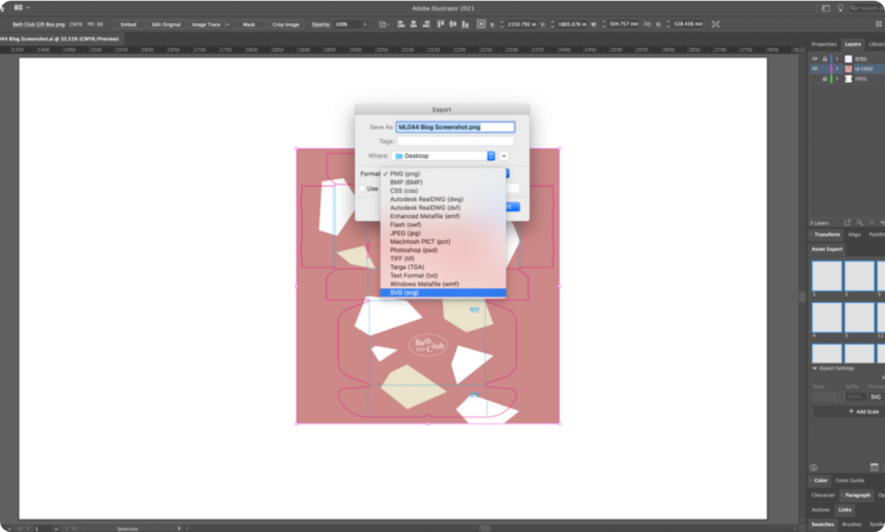885x532 pixels.
Task: Click the reference point locator icon
Action: click(x=481, y=24)
